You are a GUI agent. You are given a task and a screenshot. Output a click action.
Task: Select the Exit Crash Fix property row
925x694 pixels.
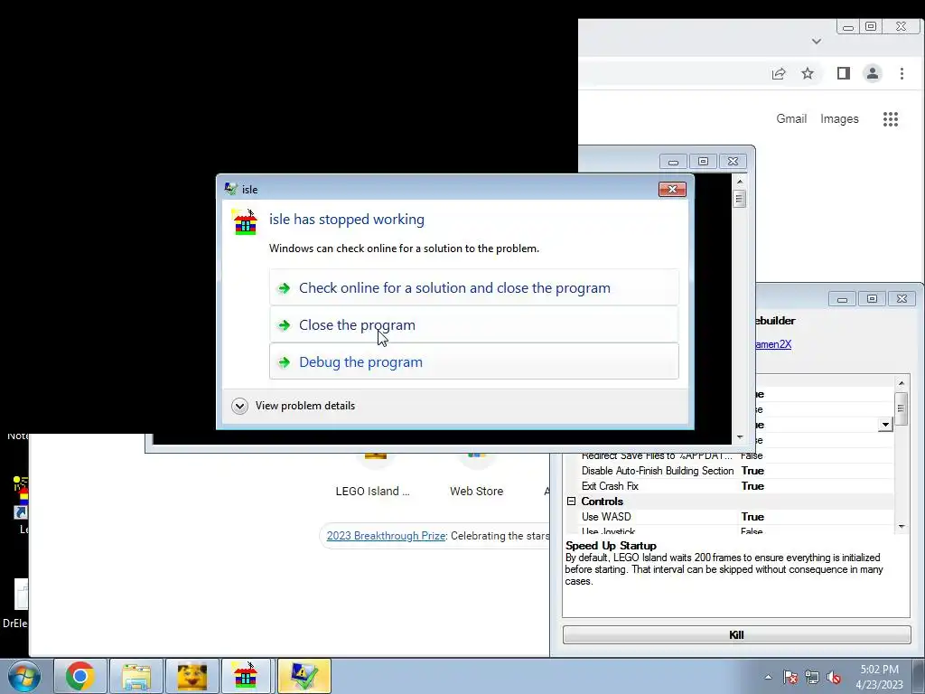coord(729,485)
